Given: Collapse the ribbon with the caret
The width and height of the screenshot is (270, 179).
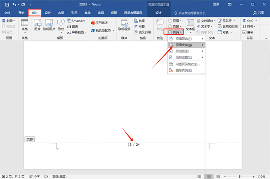Looking at the screenshot, I should pyautogui.click(x=266, y=39).
